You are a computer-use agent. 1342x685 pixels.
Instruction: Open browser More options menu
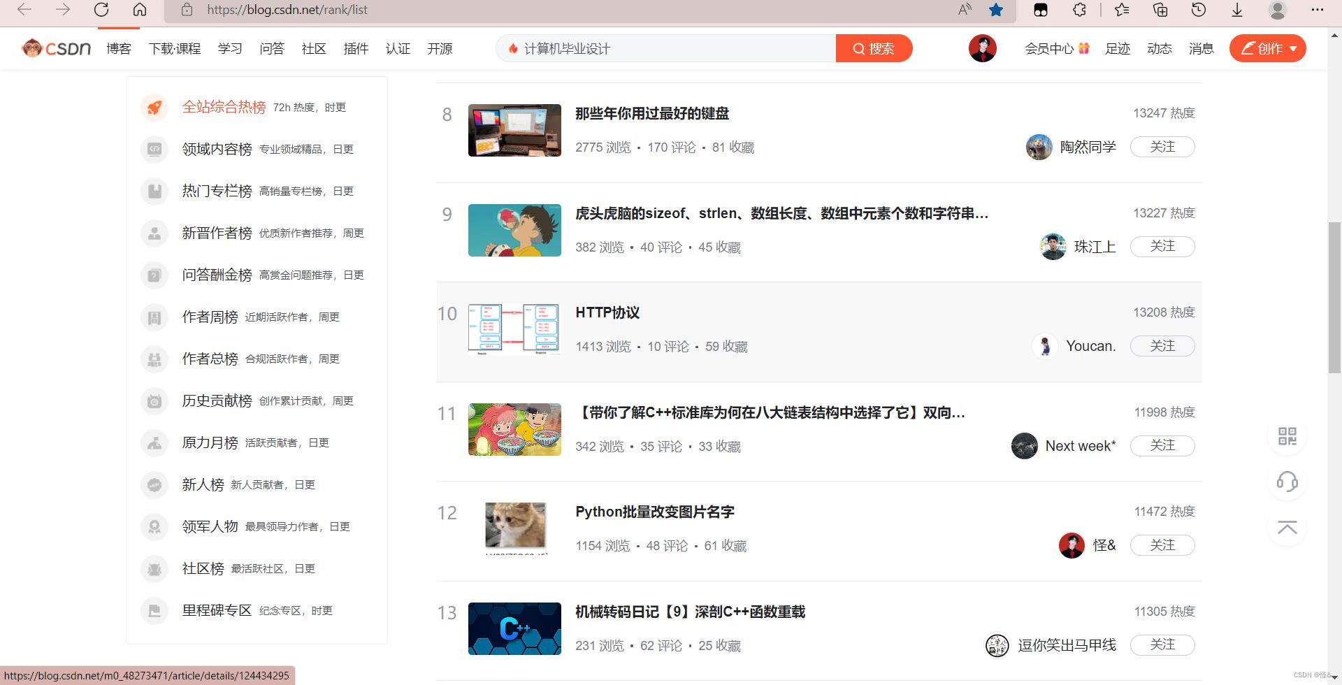tap(1317, 10)
